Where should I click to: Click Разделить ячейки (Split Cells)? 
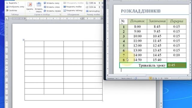pos(73,7)
